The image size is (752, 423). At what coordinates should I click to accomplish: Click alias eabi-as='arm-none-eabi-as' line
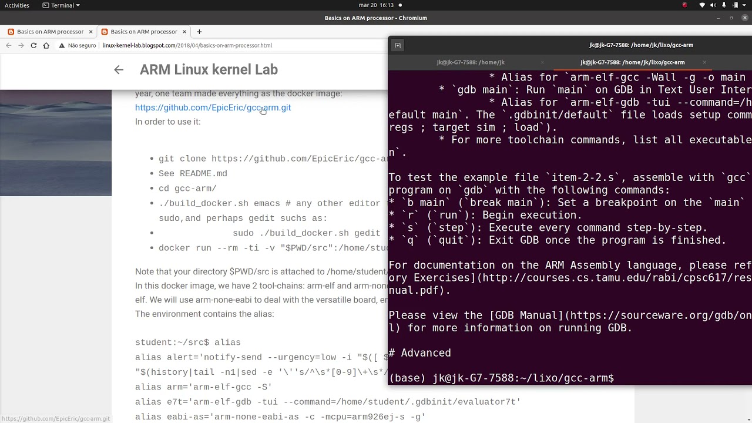coord(280,417)
